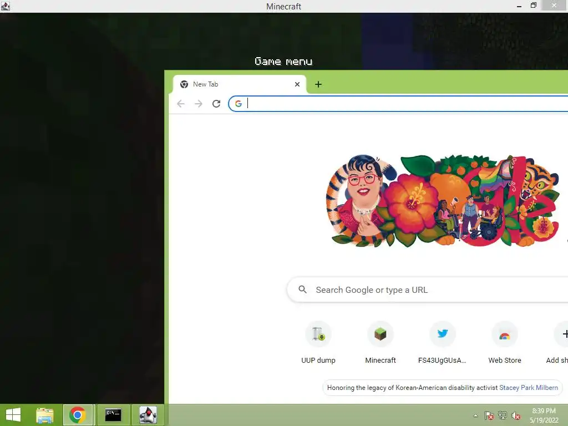Click the magnifier icon in the search box

pos(302,290)
